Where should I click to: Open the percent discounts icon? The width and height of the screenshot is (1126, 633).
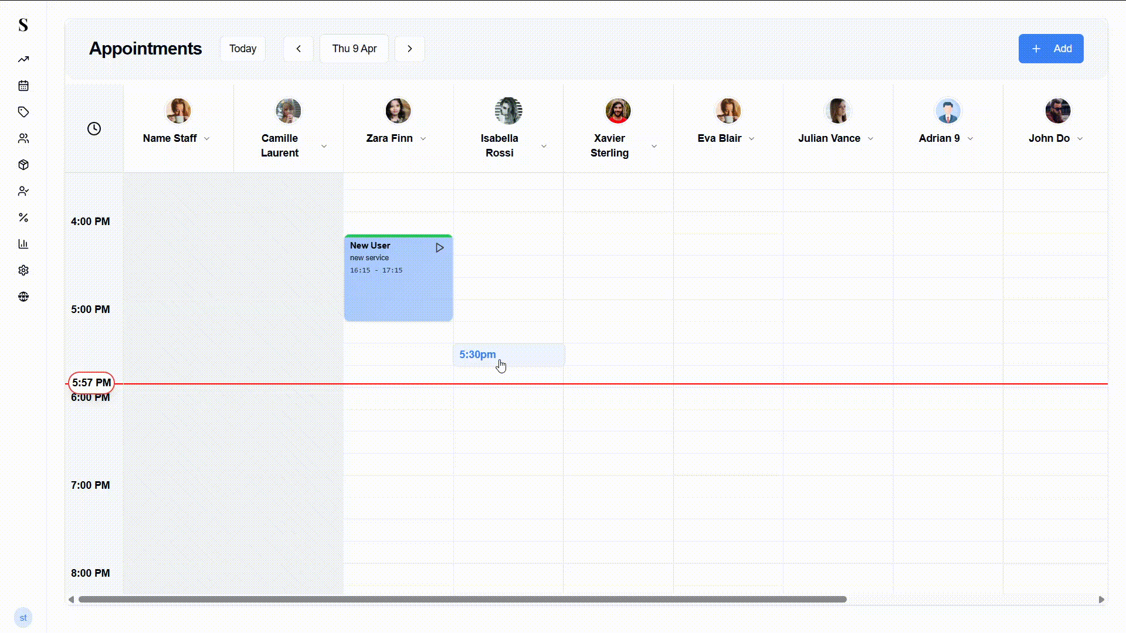tap(23, 217)
